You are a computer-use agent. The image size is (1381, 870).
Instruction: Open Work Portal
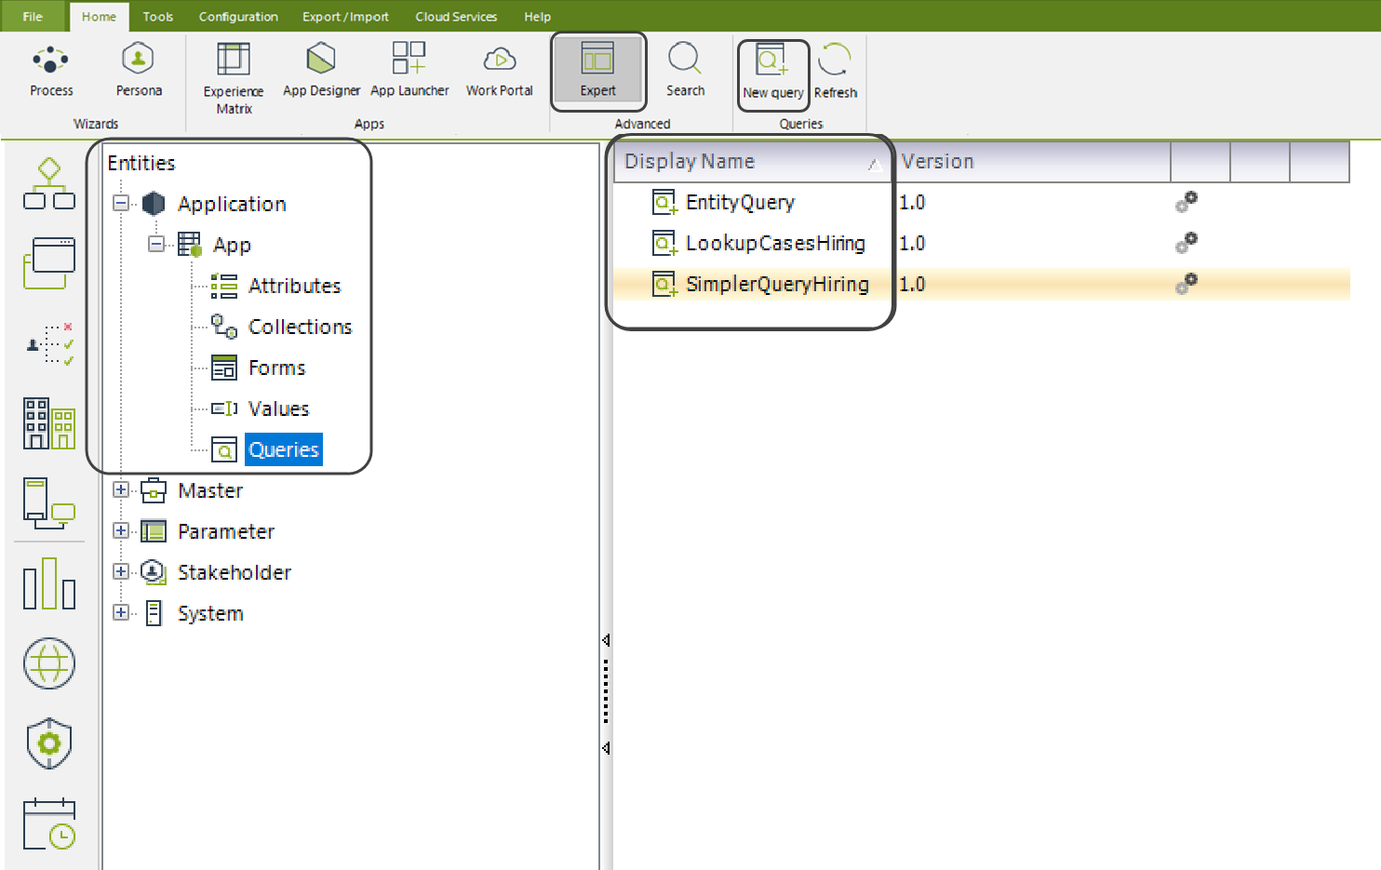point(500,71)
